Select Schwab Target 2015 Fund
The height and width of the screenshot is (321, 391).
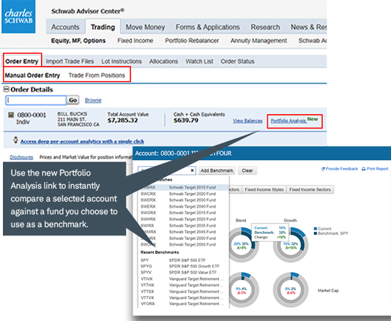point(184,213)
